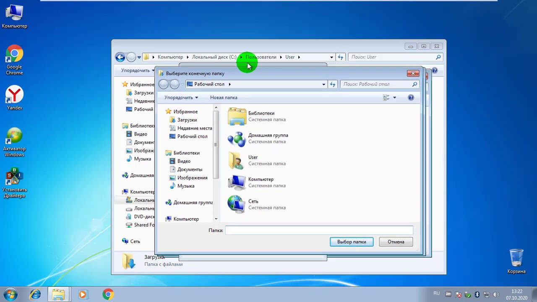537x302 pixels.
Task: Click the dialog navigation pane scrollbar
Action: (x=216, y=145)
